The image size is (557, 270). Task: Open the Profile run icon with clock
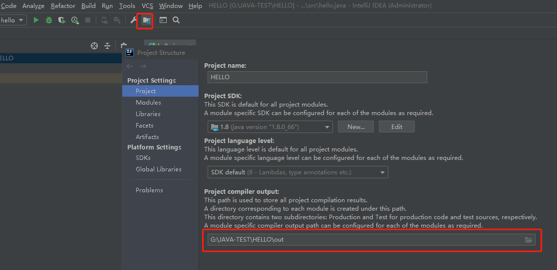[75, 20]
